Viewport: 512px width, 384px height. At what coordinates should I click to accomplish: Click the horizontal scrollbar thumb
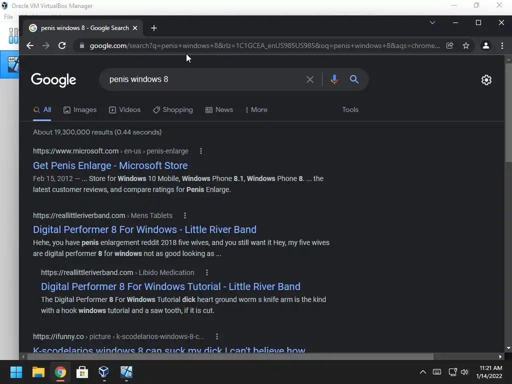230,356
